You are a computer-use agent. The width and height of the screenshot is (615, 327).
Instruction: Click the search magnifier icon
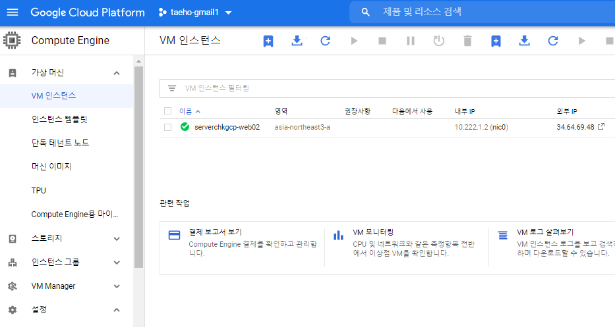click(x=366, y=12)
